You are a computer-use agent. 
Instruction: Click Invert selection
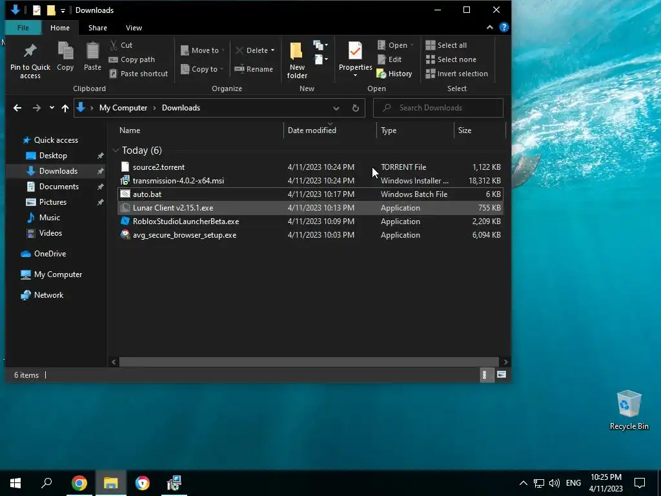(456, 74)
